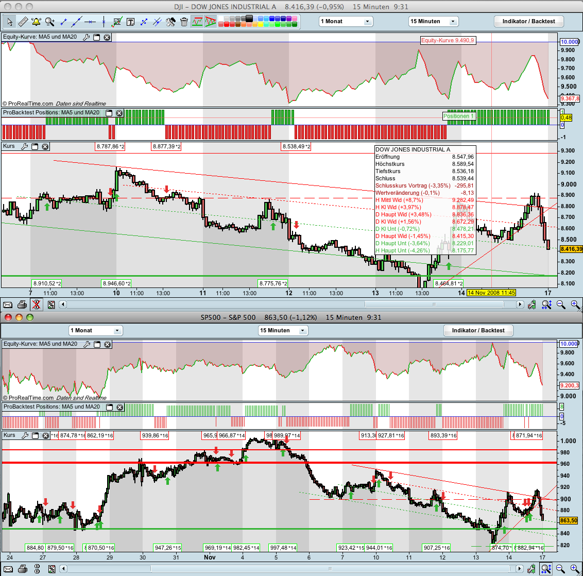This screenshot has width=583, height=576.
Task: Pick the dashed arrow line tool
Action: point(144,22)
